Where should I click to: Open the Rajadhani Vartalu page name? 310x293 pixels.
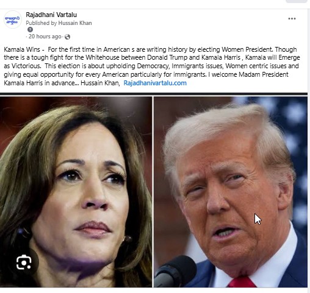point(51,15)
